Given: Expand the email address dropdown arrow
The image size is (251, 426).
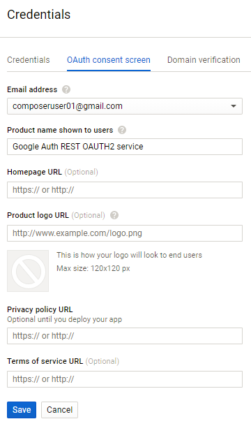Looking at the screenshot, I should click(x=234, y=106).
